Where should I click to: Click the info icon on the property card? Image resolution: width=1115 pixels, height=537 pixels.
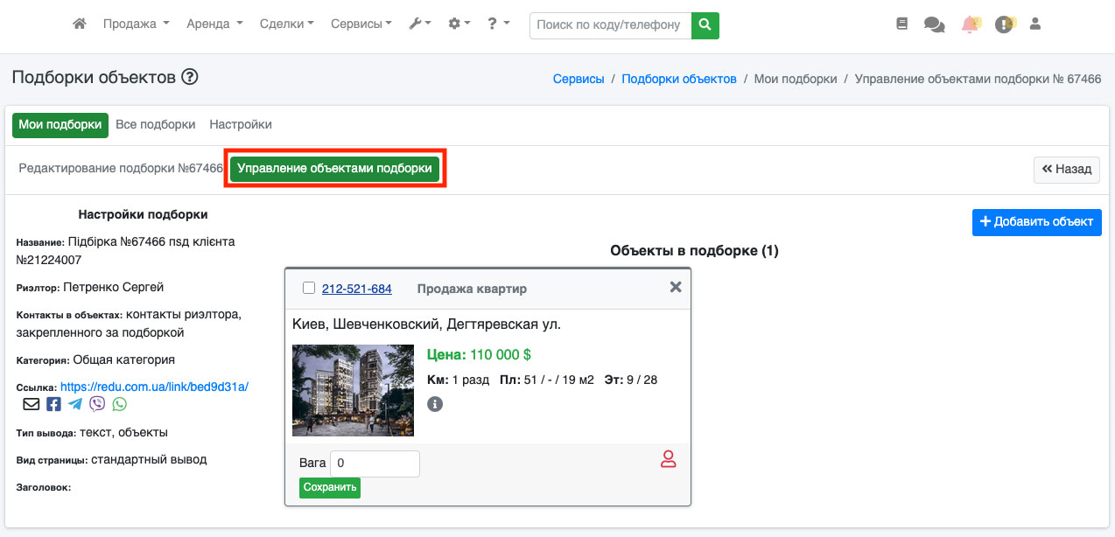pyautogui.click(x=435, y=404)
